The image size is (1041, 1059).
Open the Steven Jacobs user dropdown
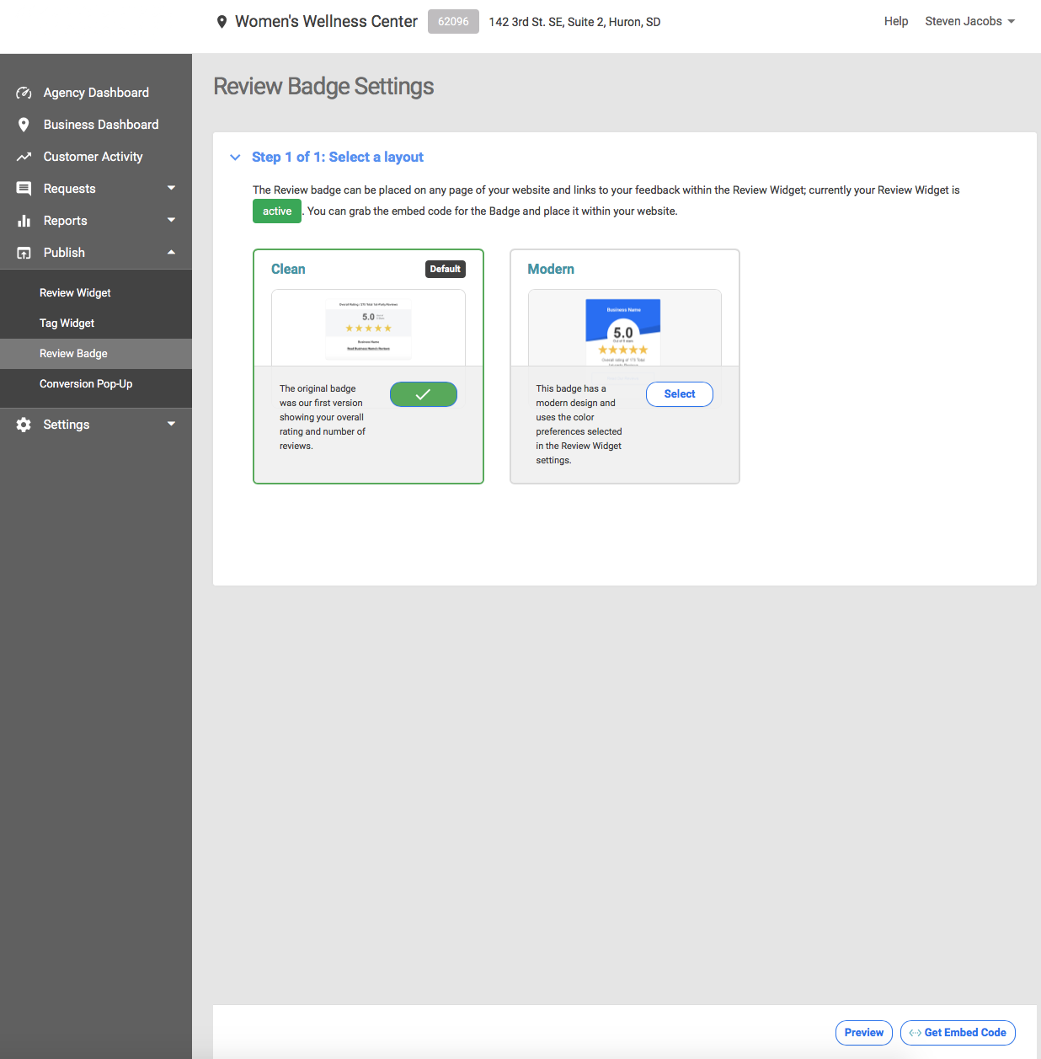point(969,21)
